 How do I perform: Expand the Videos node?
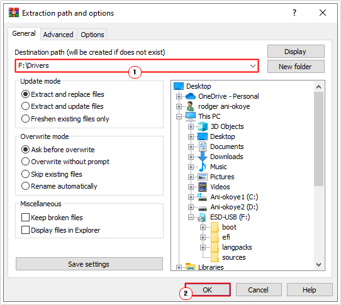click(x=191, y=187)
